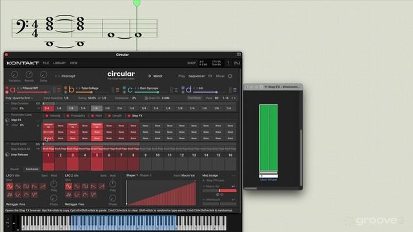Click the LFO 1 Freq knob
413x232 pixels.
coord(54,184)
